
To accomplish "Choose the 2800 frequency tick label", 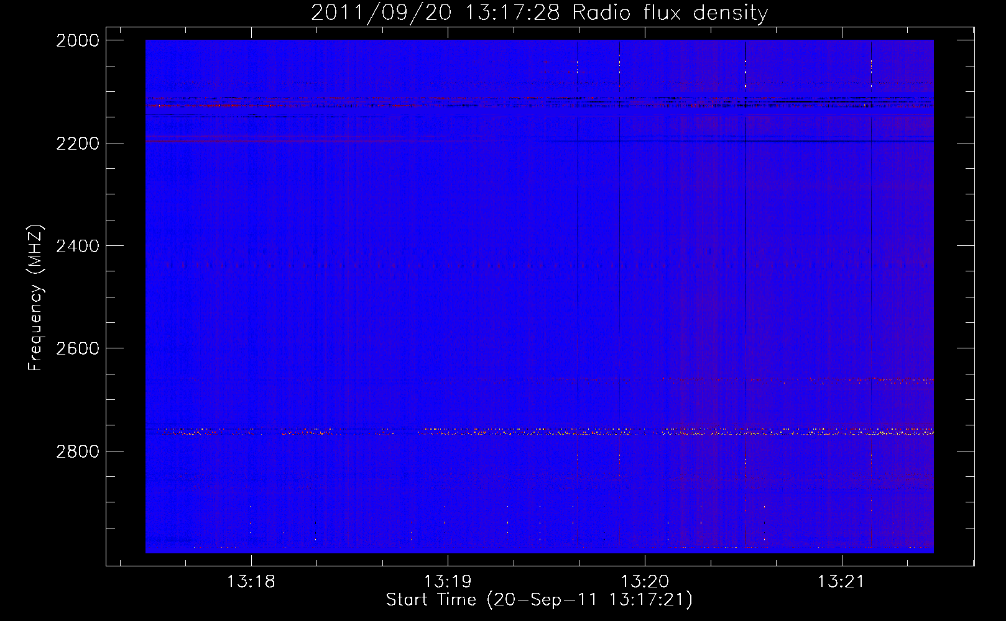I will click(x=78, y=451).
